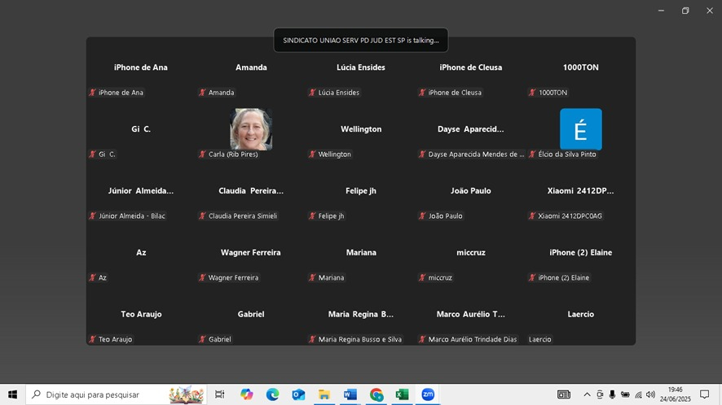Click the bottom label 'Maria Regina Busso e Silva'

coord(360,339)
